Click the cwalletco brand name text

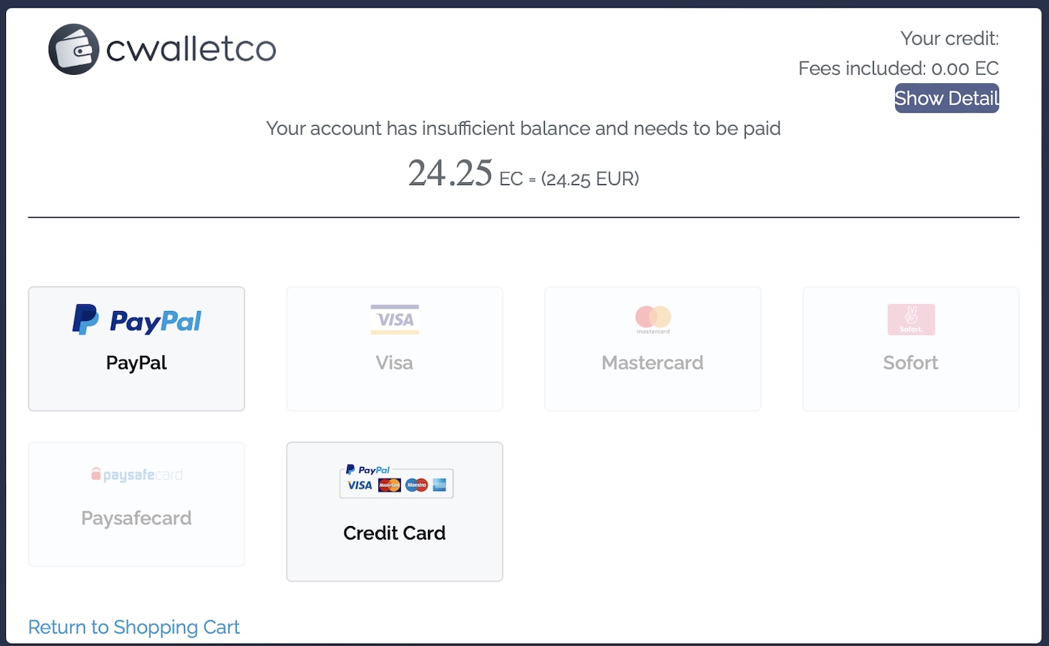191,49
